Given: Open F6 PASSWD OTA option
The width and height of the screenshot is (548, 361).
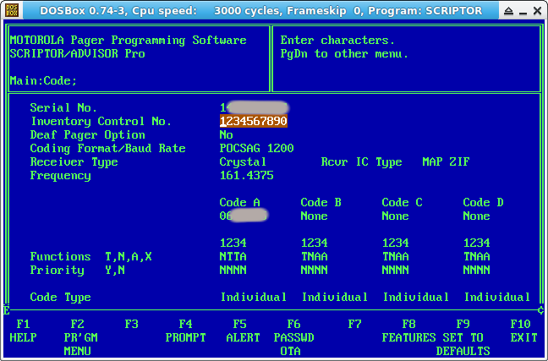Looking at the screenshot, I should pos(293,337).
